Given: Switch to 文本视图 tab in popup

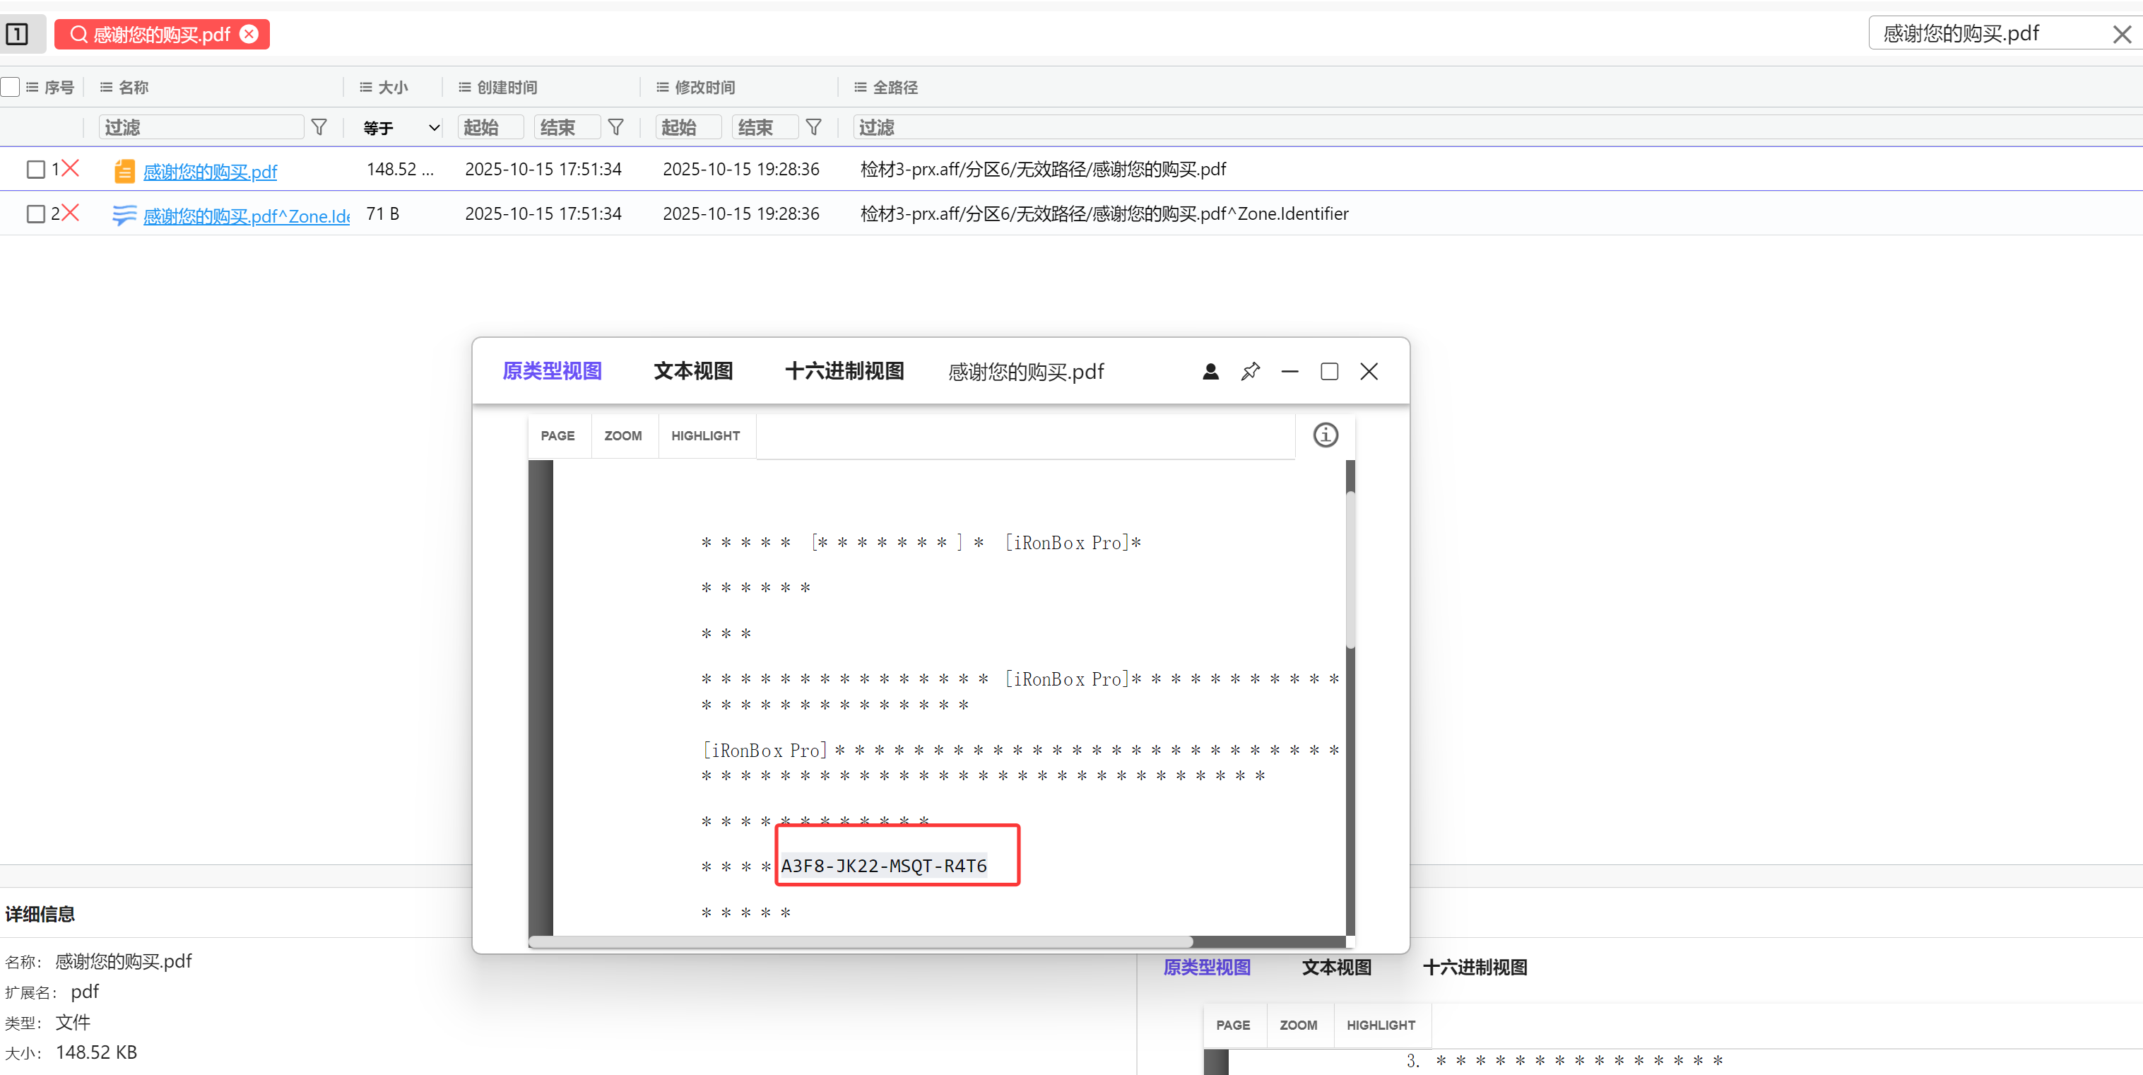Looking at the screenshot, I should click(x=693, y=371).
